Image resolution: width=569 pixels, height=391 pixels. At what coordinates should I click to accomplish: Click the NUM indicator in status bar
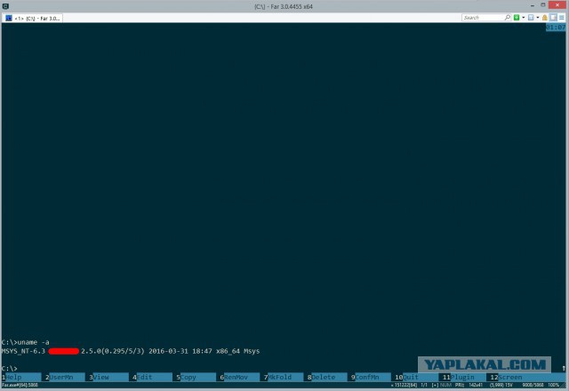pyautogui.click(x=445, y=385)
